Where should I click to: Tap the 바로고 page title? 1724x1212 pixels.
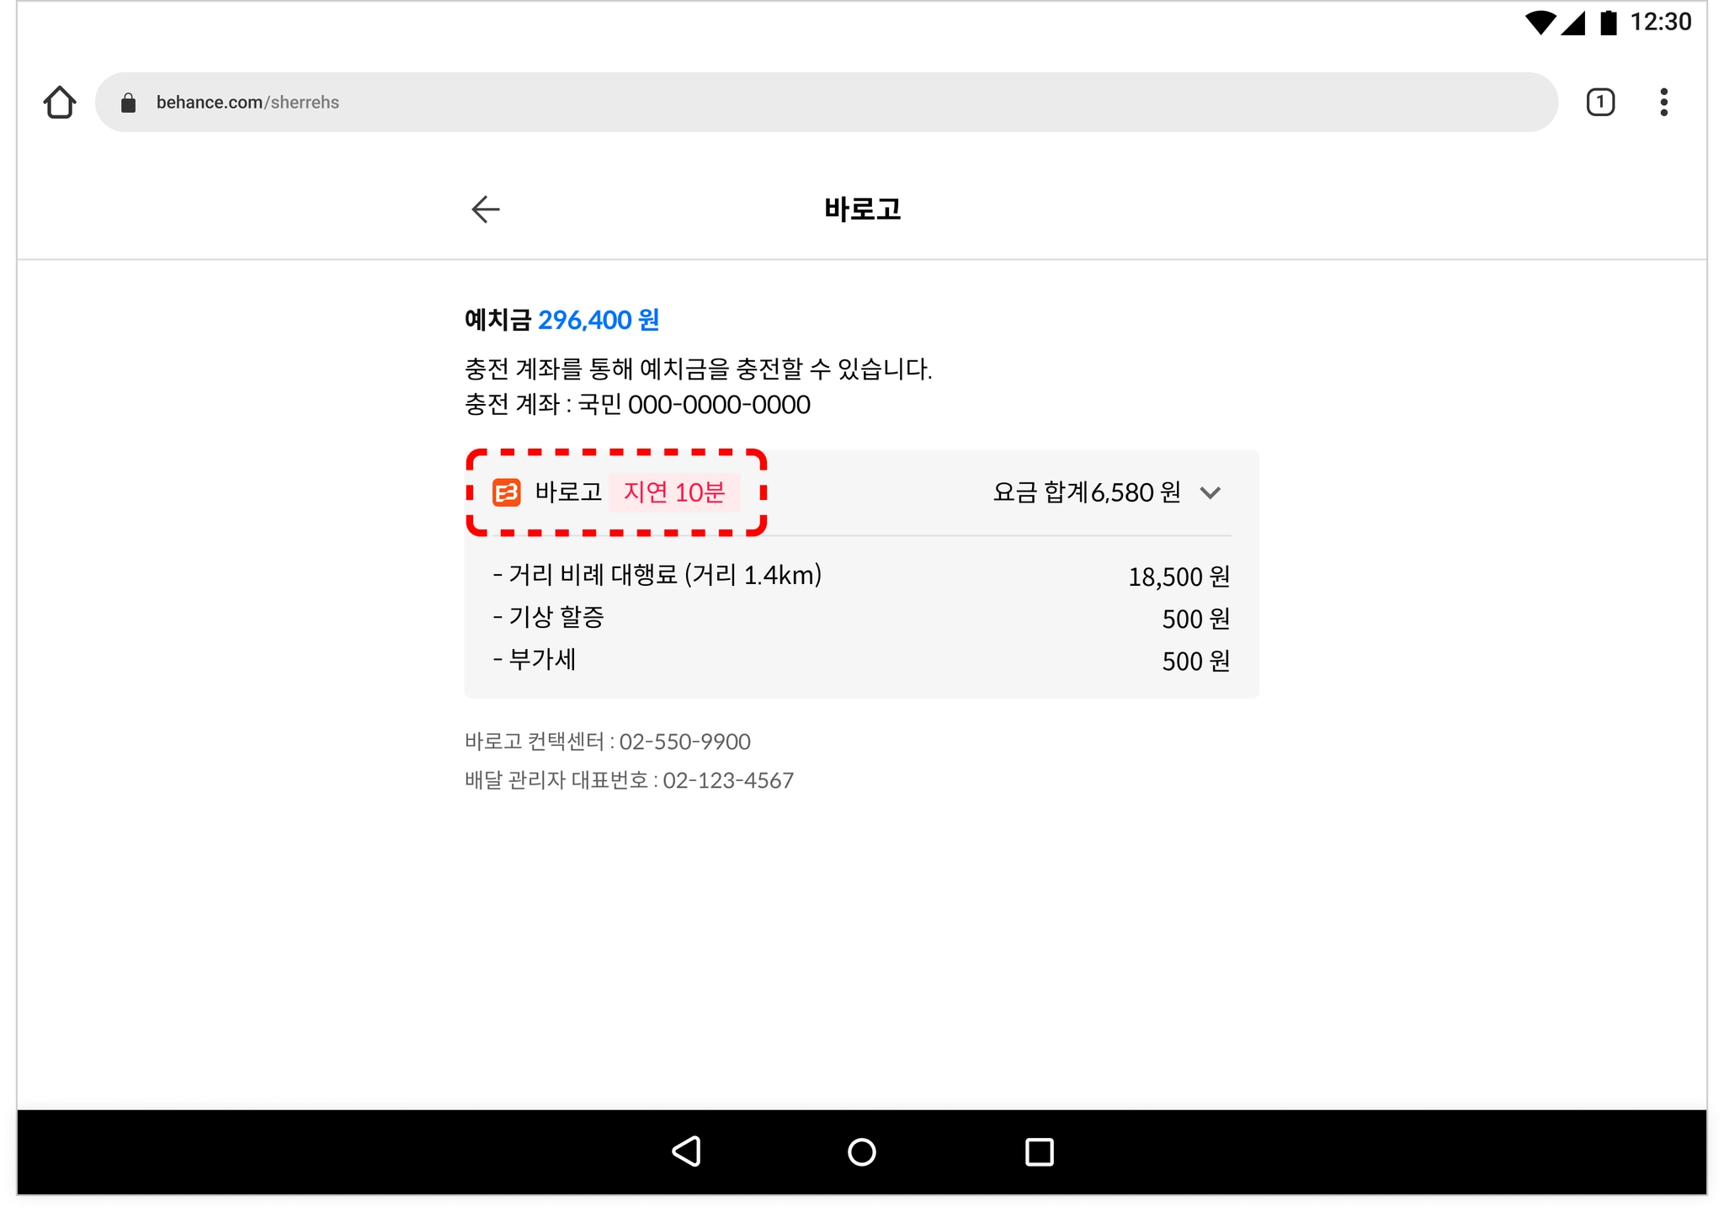tap(862, 209)
